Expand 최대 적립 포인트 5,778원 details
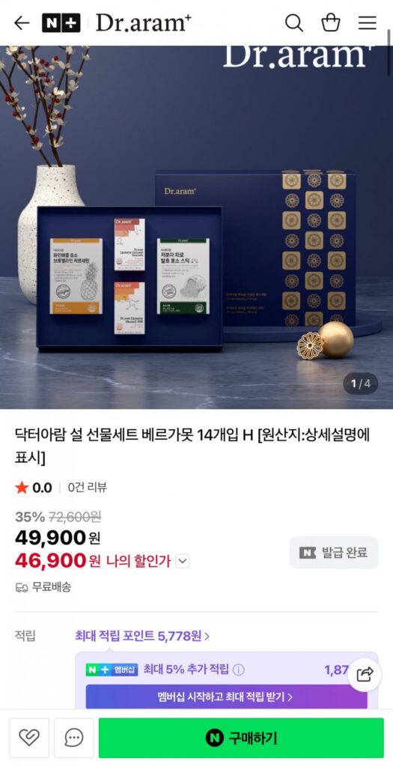Viewport: 393px width, 767px height. [x=142, y=636]
